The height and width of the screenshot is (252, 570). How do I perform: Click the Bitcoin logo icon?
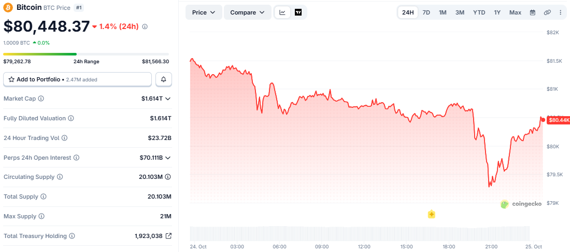point(8,7)
